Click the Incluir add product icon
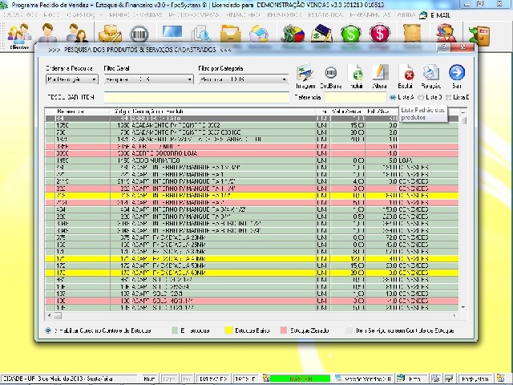 pos(356,74)
